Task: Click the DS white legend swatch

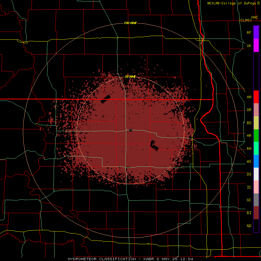Action: pyautogui.click(x=256, y=174)
